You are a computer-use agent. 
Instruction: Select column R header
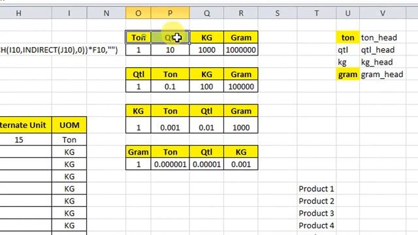(x=241, y=13)
